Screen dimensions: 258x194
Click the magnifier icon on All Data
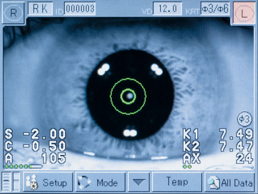pyautogui.click(x=213, y=183)
